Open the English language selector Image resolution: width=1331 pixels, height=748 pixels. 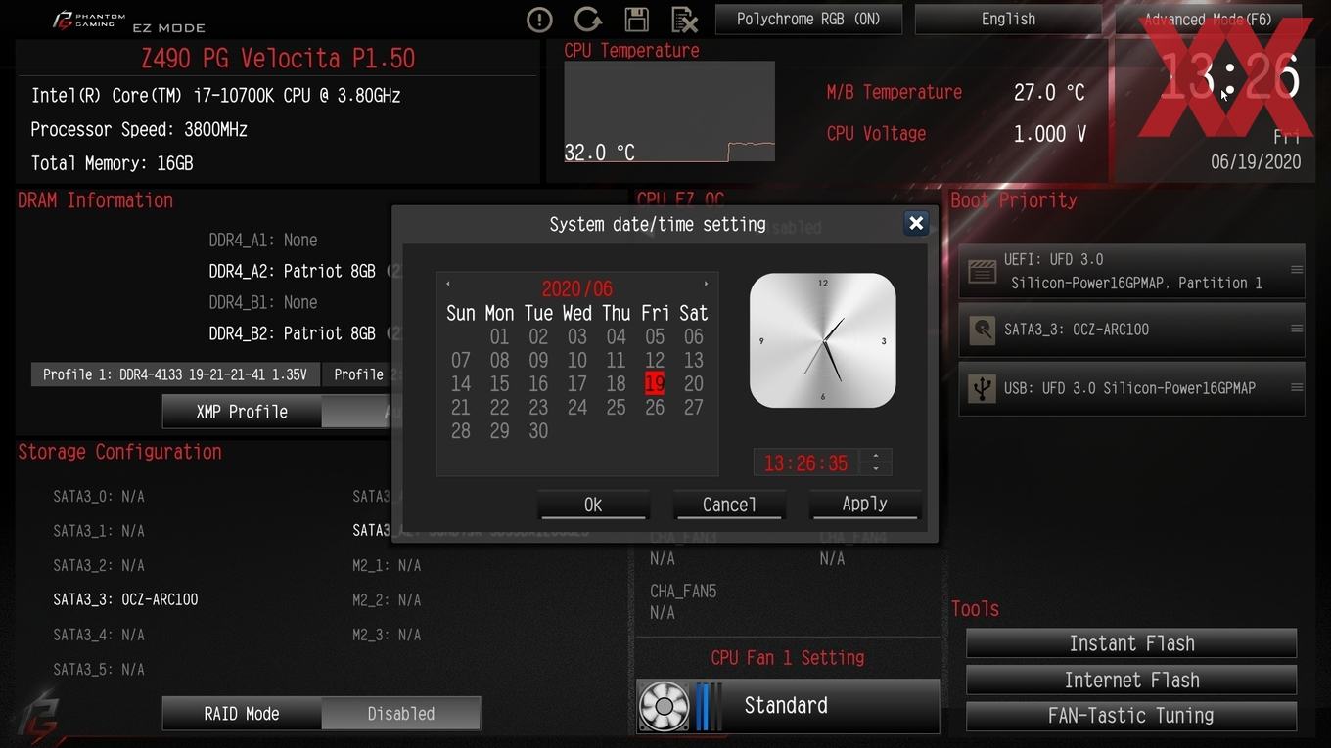click(x=1008, y=19)
